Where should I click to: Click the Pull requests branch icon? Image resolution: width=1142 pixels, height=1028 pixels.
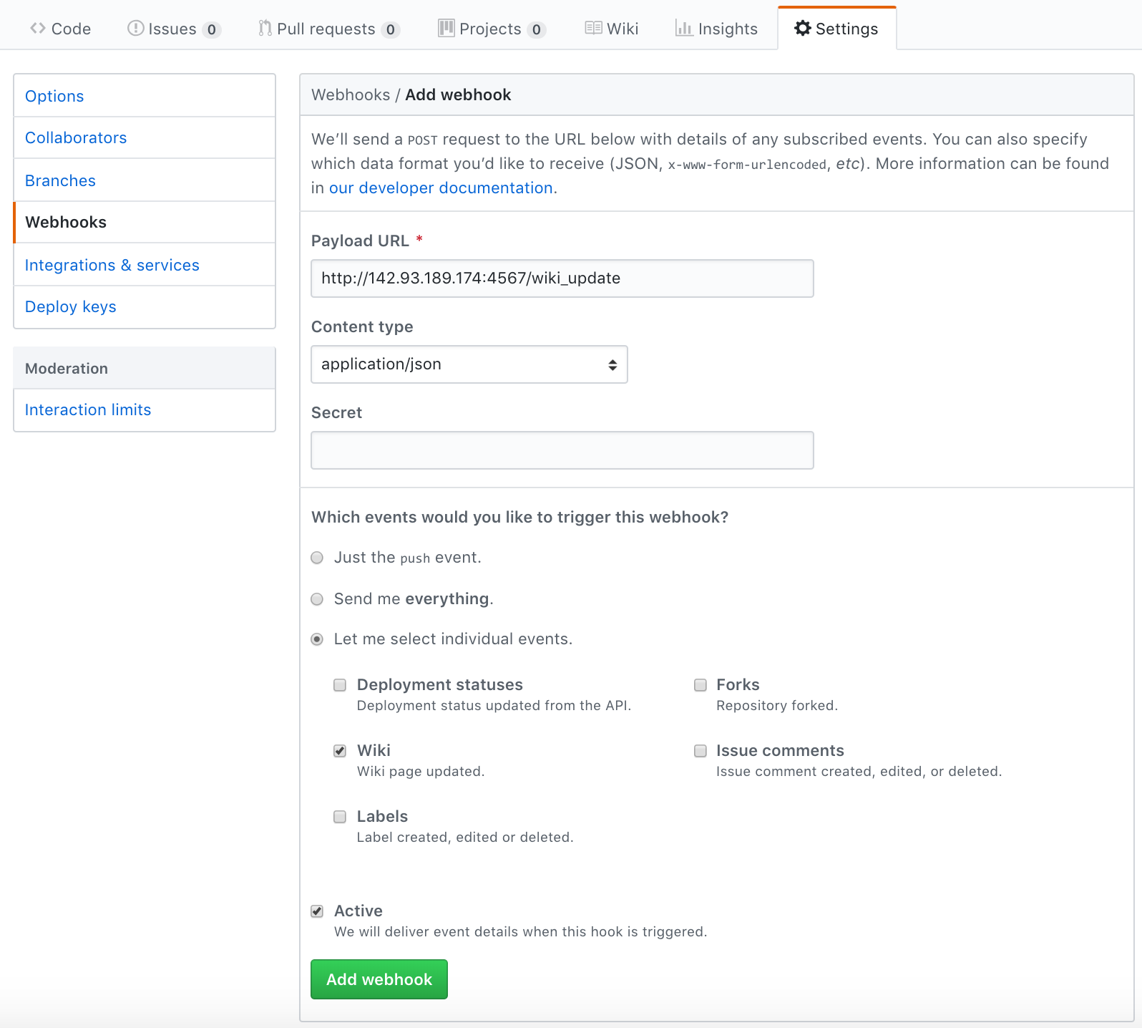point(265,29)
